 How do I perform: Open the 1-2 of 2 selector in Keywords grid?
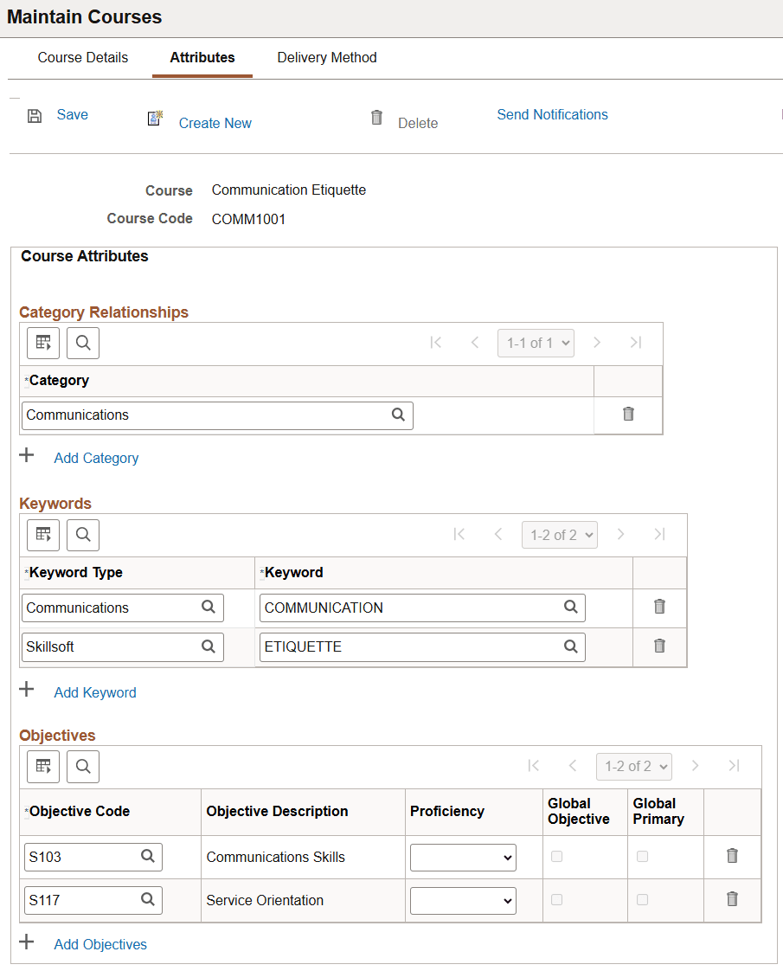(559, 535)
